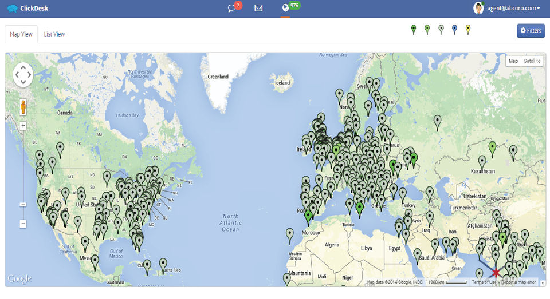The width and height of the screenshot is (550, 299).
Task: Switch to the Satellite view type
Action: [x=532, y=61]
